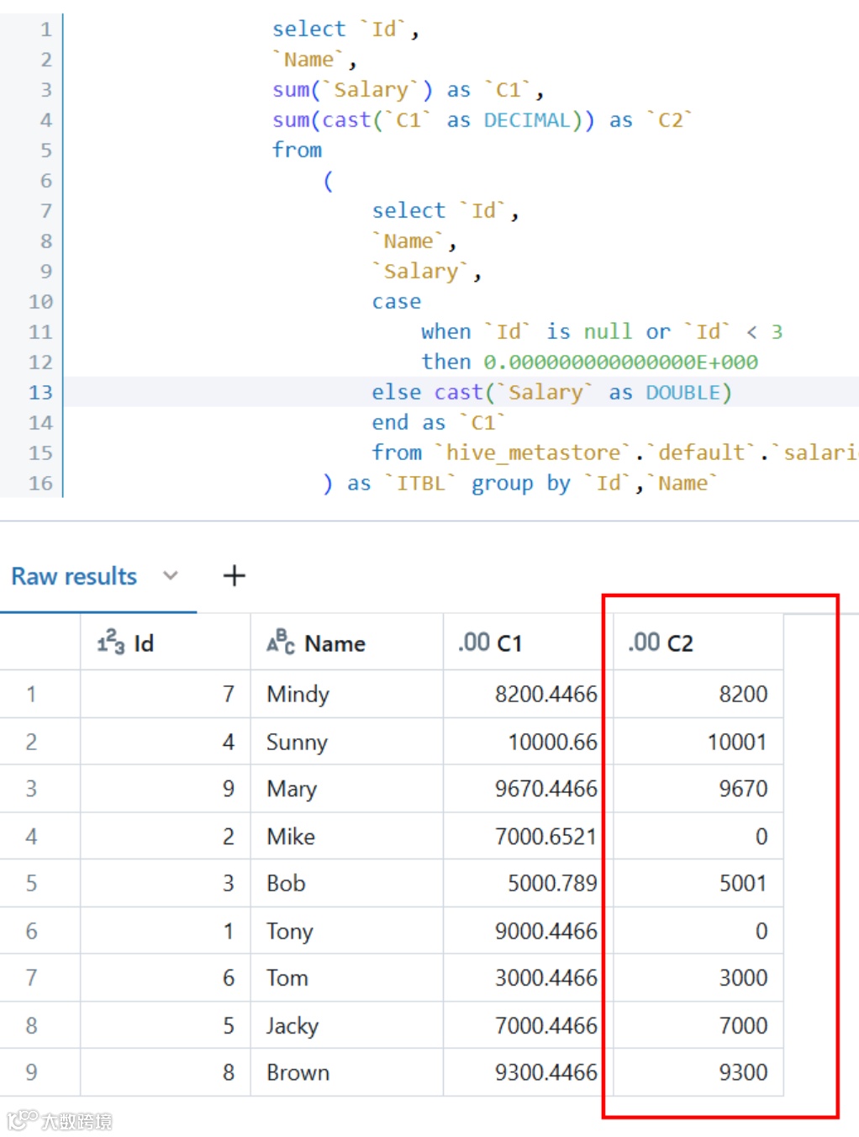Click the 9000.4466 C1 value
The image size is (859, 1137).
tap(545, 931)
